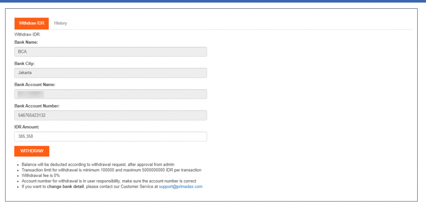Click the "Bank Name:" label

tap(26, 42)
